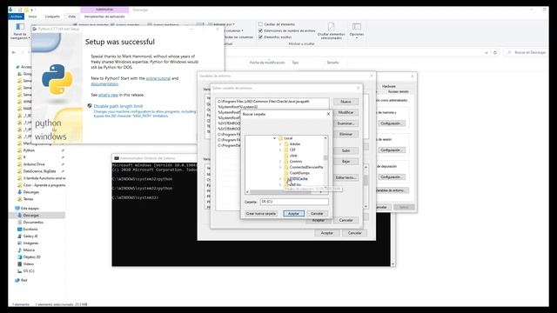This screenshot has width=557, height=313.
Task: Click Aceptar in Buscar carpeta dialog
Action: [293, 214]
